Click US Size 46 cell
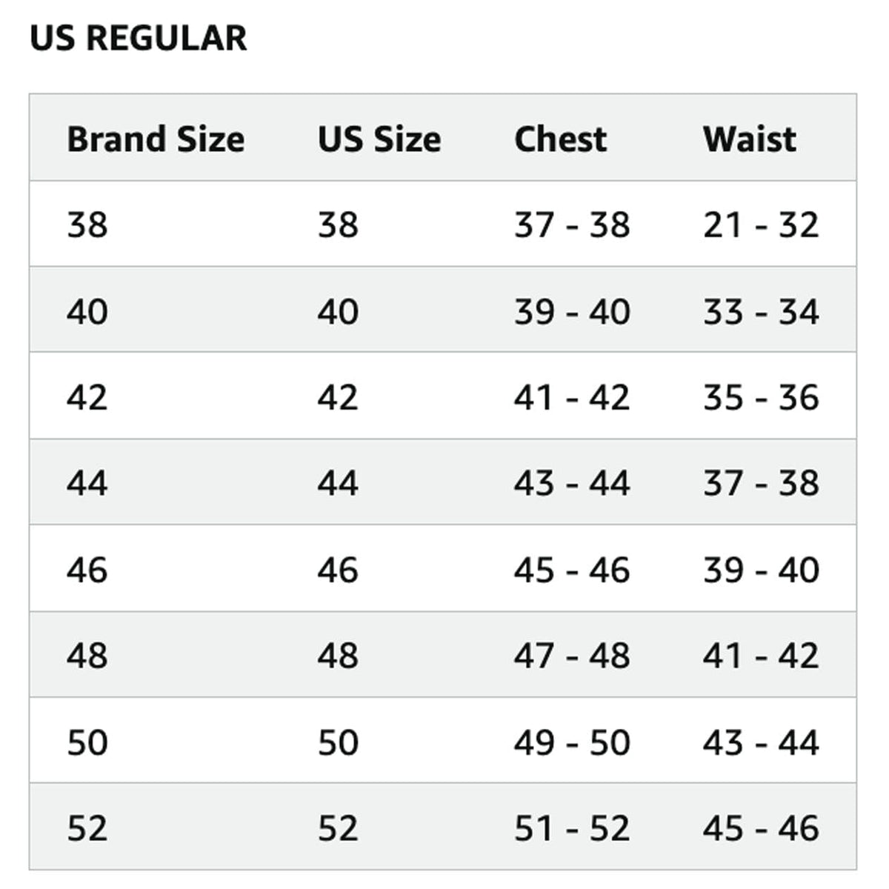Image resolution: width=889 pixels, height=889 pixels. point(338,570)
